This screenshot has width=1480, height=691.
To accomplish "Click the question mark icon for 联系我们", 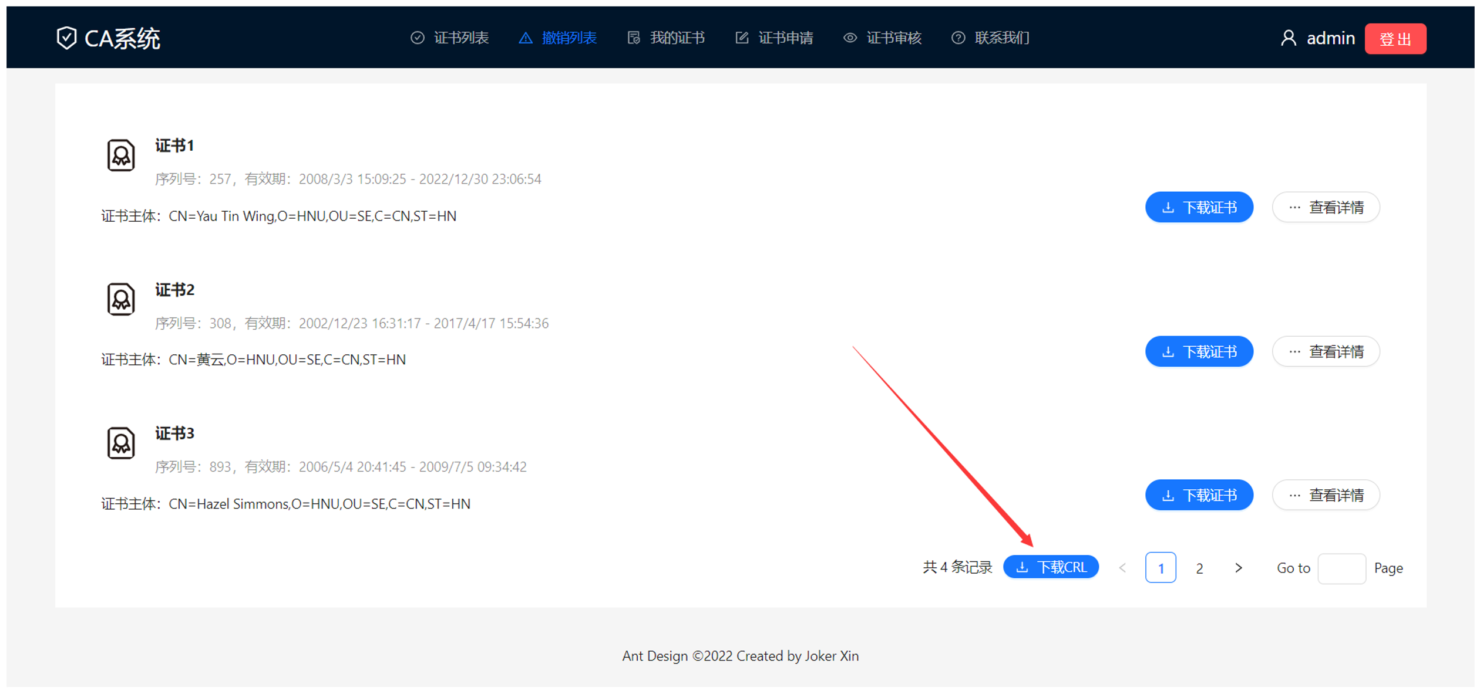I will click(958, 38).
